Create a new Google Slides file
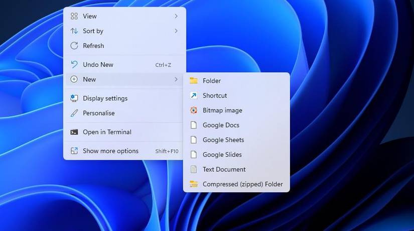This screenshot has width=414, height=231. coord(236,155)
